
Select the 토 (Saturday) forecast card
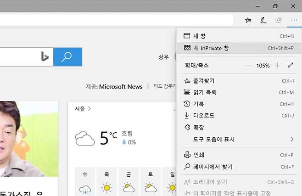click(151, 182)
